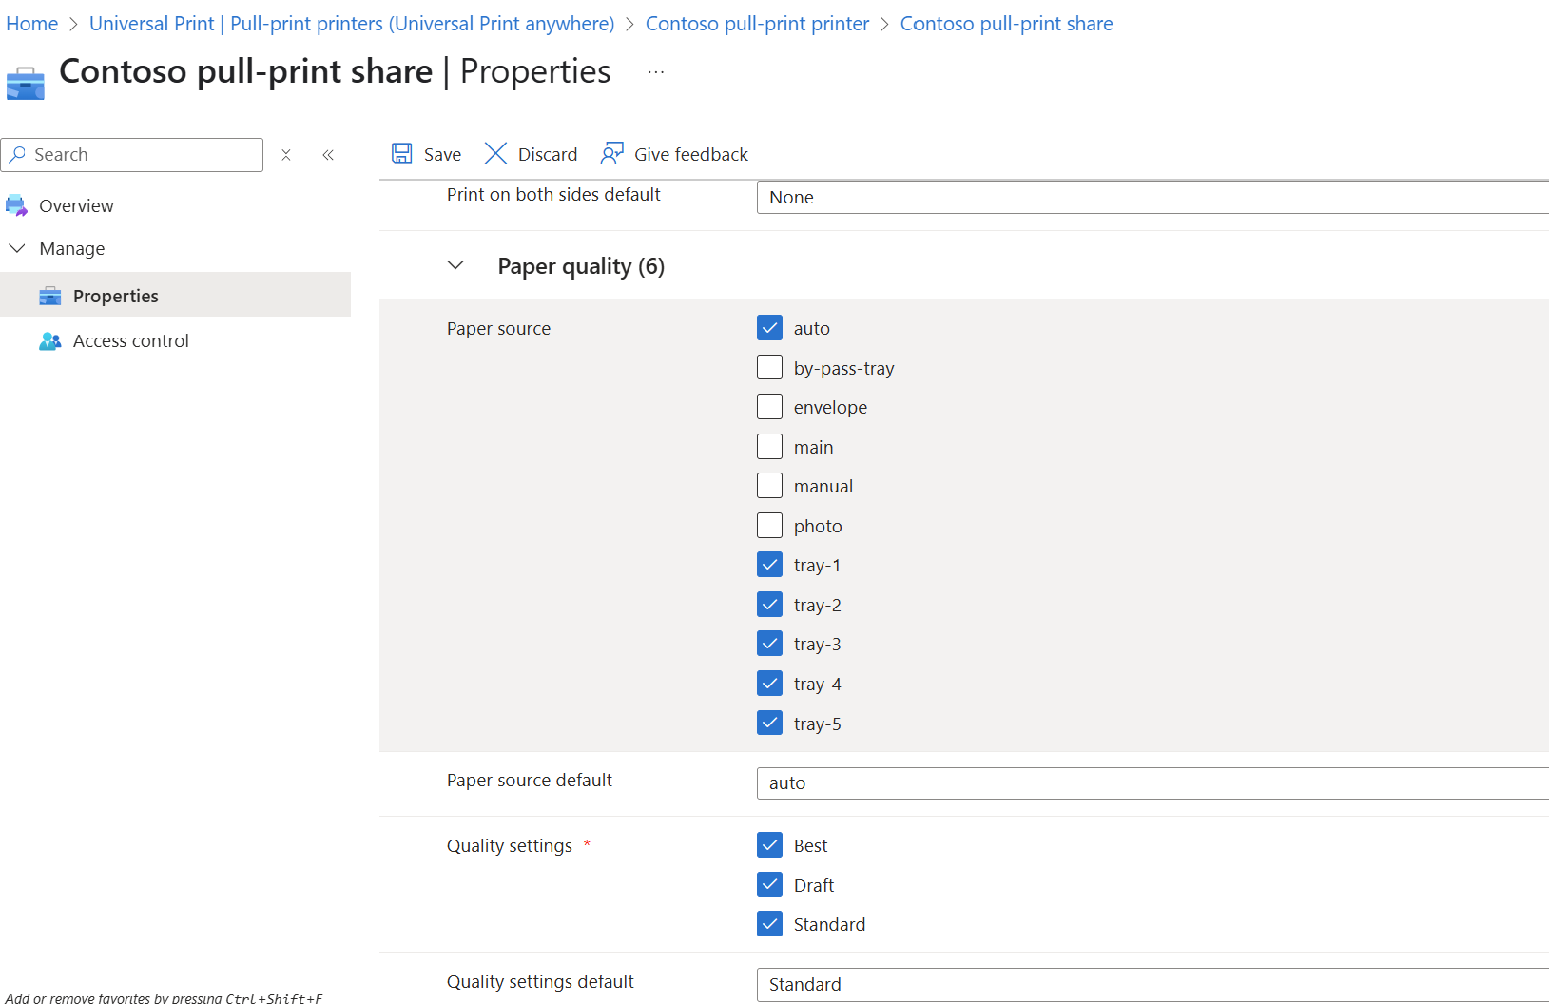Open Contoso pull-print share breadcrumb

(1007, 24)
